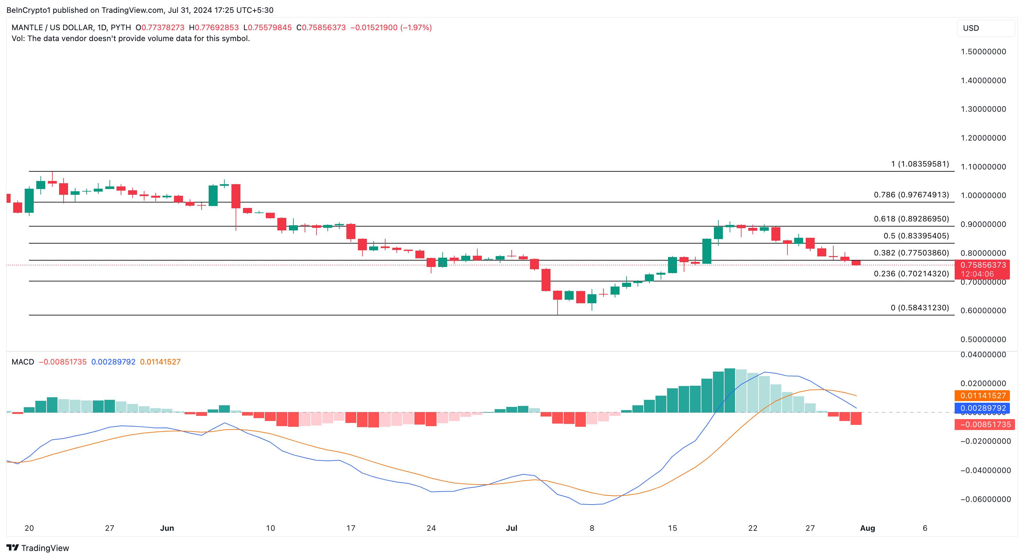
Task: Click the Jul label on time axis
Action: click(511, 528)
